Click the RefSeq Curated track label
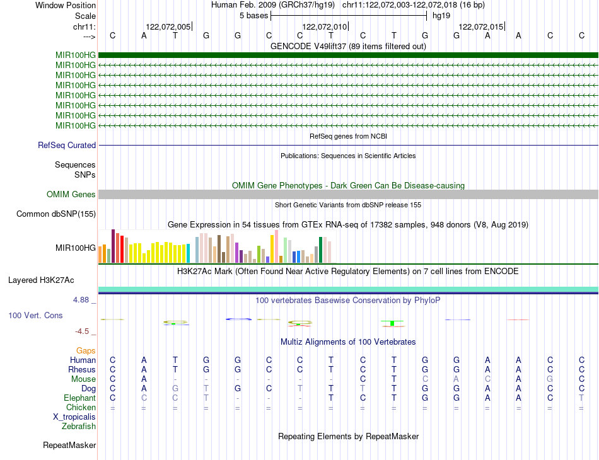The height and width of the screenshot is (460, 599). point(67,145)
